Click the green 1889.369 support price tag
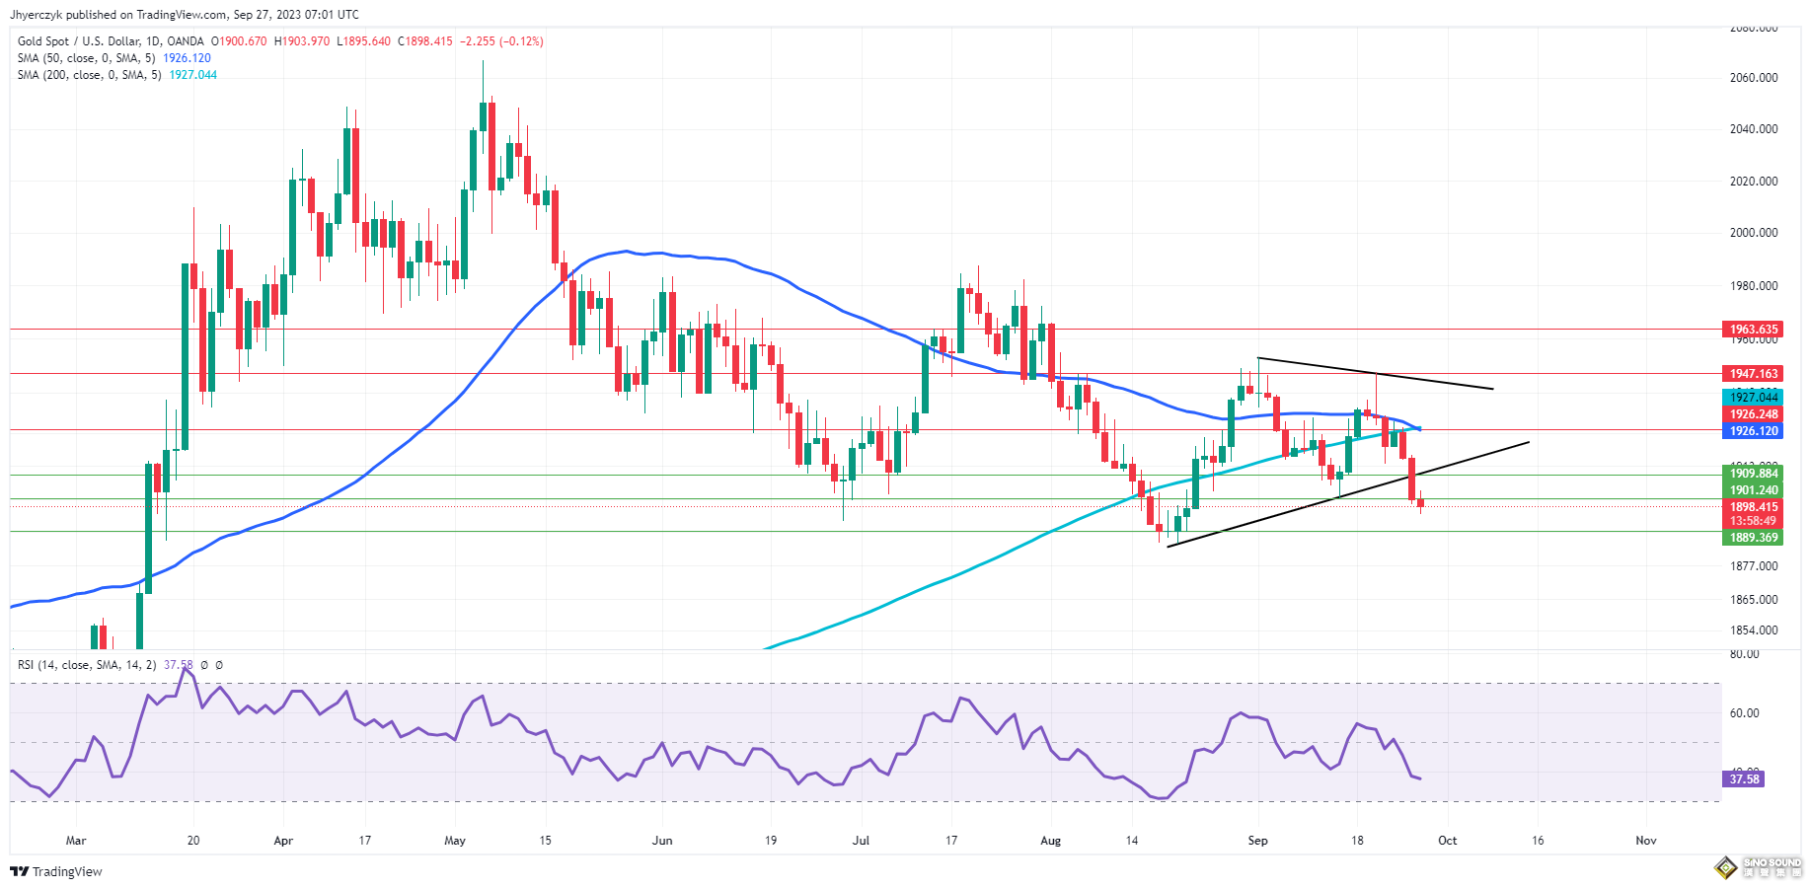 [1753, 538]
